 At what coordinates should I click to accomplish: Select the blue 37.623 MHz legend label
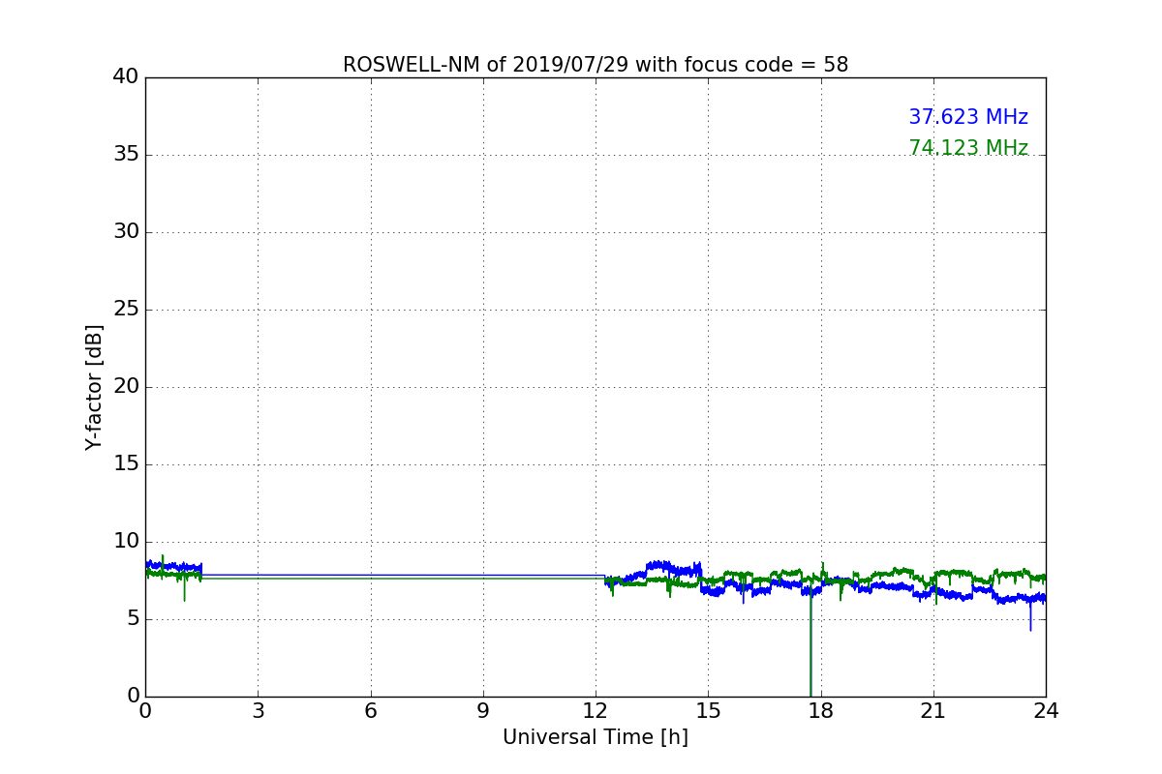(x=968, y=117)
